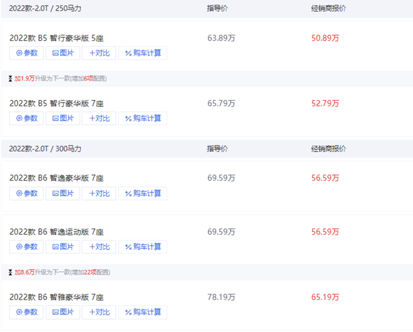Click the 加8.6万升级为下一款 upgrade hint
Viewport: 413px width, 332px height.
[62, 272]
